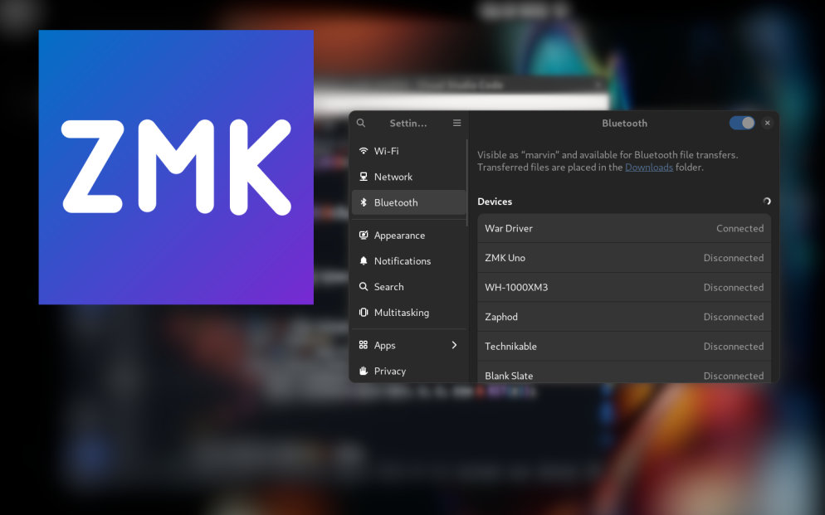Toggle the Bluetooth switch off
Image resolution: width=825 pixels, height=515 pixels.
[x=742, y=123]
